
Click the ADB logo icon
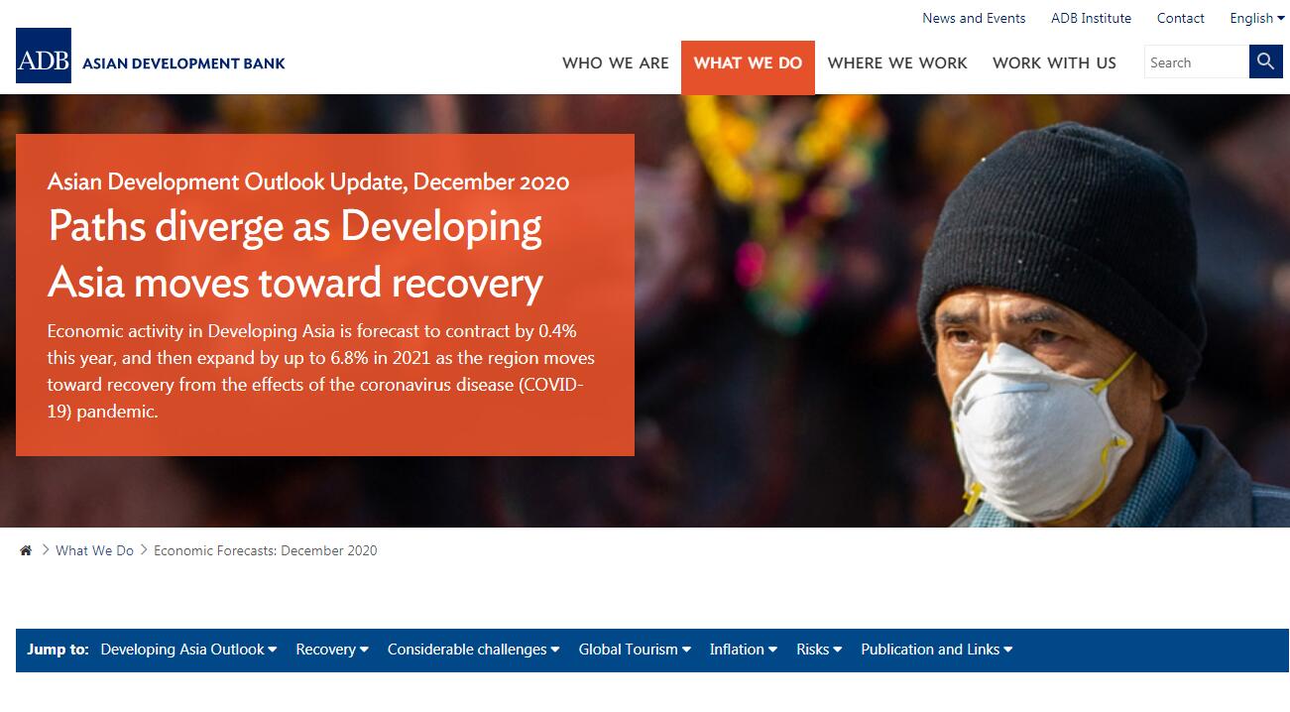(44, 56)
